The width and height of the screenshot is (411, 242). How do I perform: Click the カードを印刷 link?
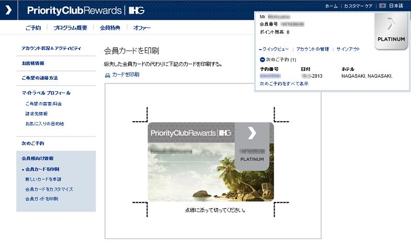tap(125, 75)
